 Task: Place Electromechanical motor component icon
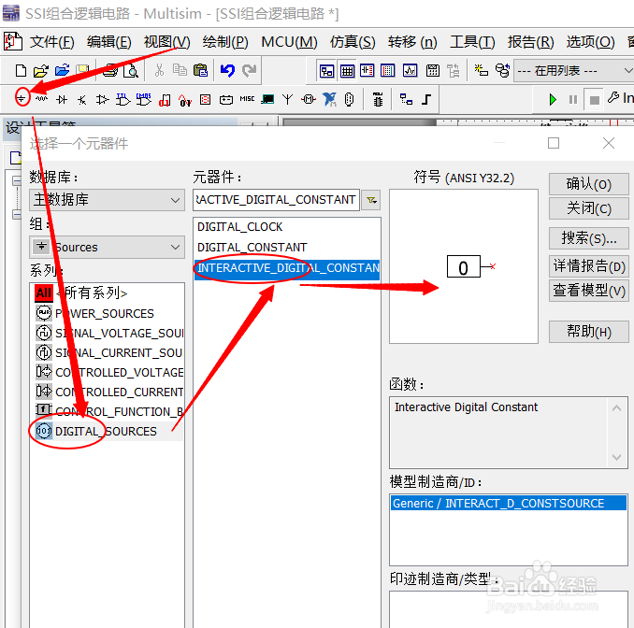pos(309,99)
